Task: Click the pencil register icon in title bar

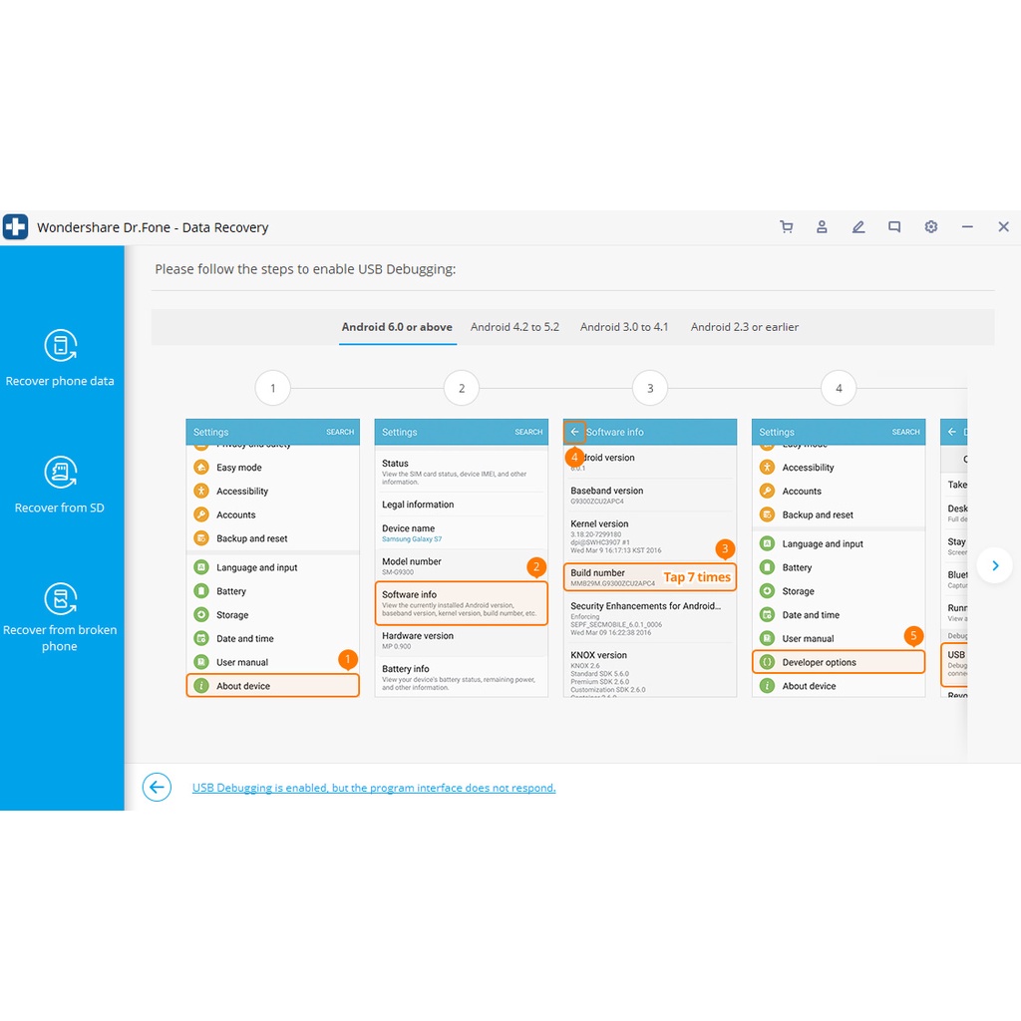Action: [858, 227]
